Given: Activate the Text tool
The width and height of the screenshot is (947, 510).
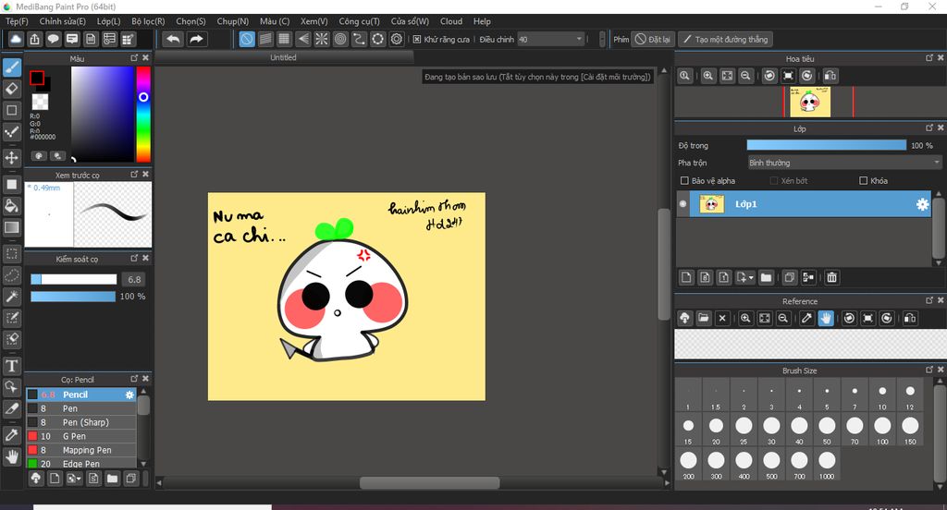Looking at the screenshot, I should 12,366.
